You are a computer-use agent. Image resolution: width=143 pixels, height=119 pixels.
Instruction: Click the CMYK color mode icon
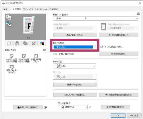coord(42,43)
